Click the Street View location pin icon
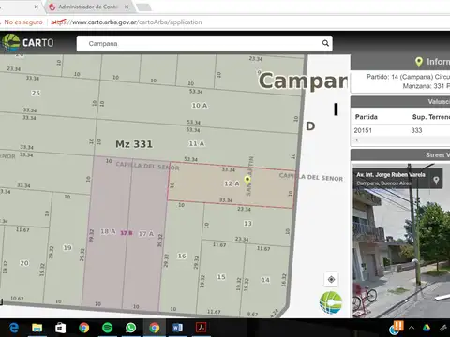This screenshot has height=337, width=450. click(436, 180)
